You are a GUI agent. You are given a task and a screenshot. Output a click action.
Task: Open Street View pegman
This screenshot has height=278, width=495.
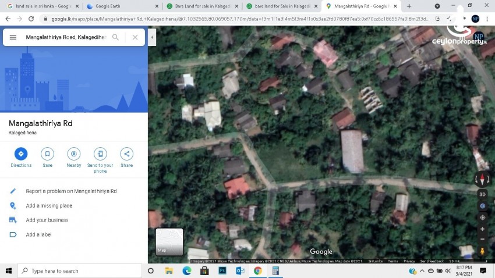pos(482,251)
